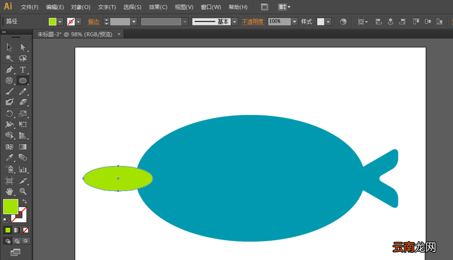Select the Free Transform tool
Image resolution: width=453 pixels, height=260 pixels.
pos(23,125)
